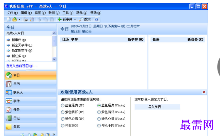Click the cut scissors toolbar icon

click(40, 19)
